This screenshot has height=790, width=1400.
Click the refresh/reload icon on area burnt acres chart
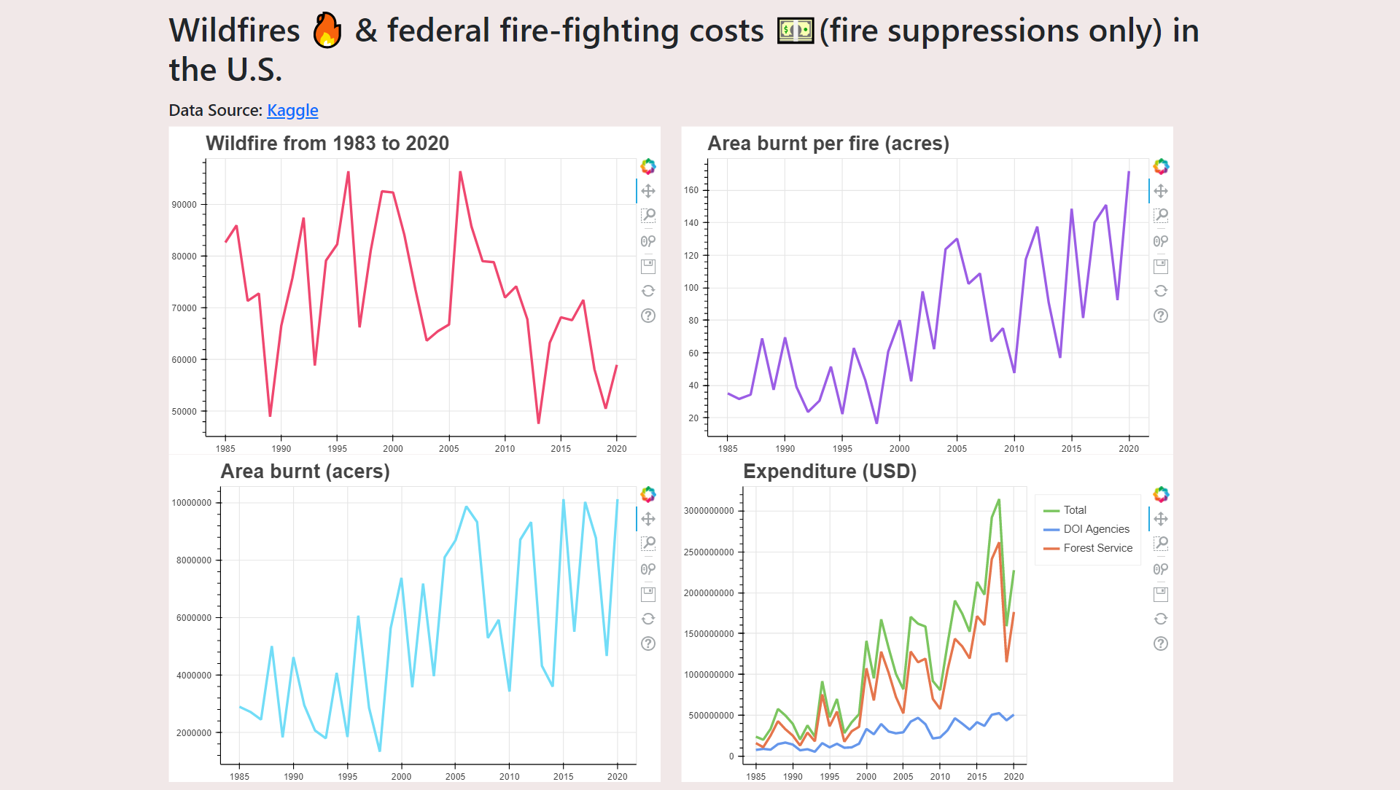(648, 619)
